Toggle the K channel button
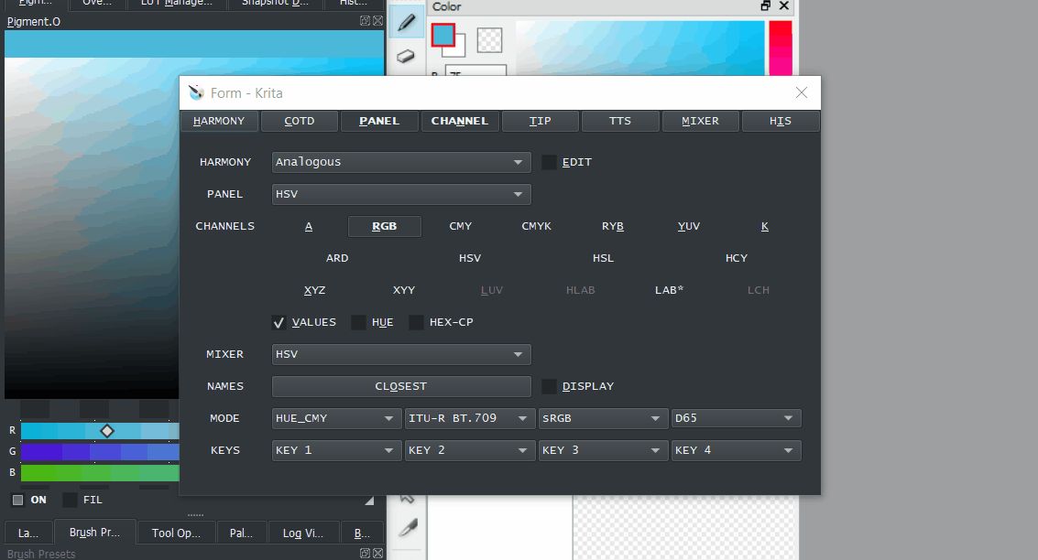The height and width of the screenshot is (560, 1038). (x=765, y=226)
